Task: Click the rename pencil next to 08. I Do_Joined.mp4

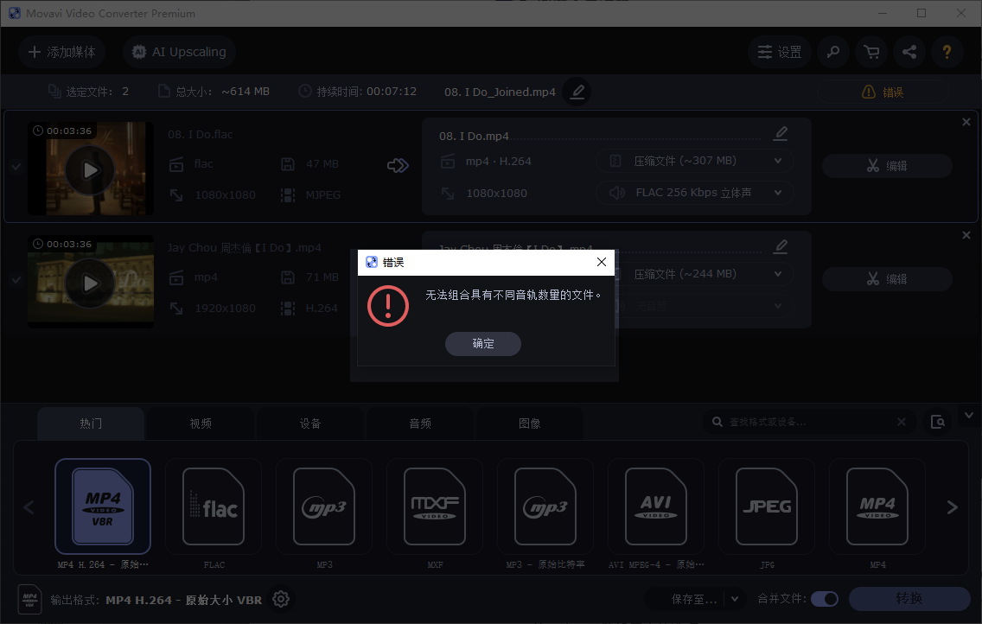Action: click(x=576, y=91)
